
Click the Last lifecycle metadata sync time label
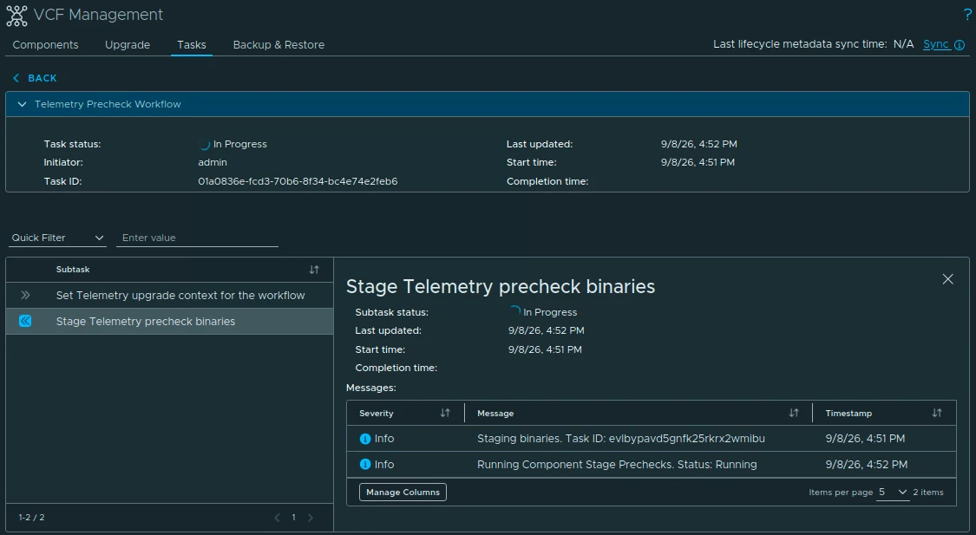800,44
